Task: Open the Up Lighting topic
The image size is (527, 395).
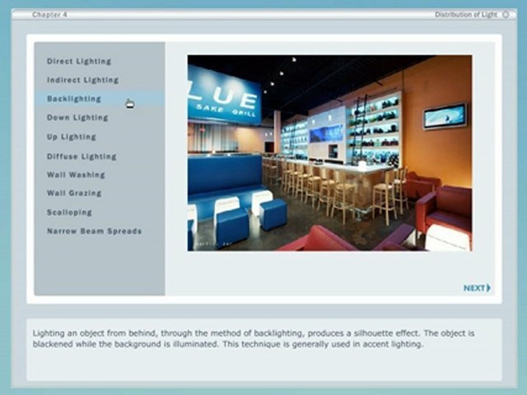Action: coord(71,137)
